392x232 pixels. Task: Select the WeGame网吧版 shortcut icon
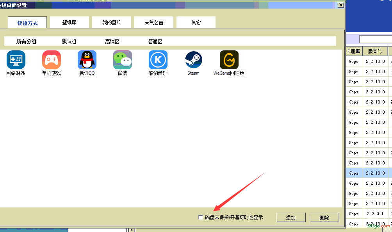tap(229, 60)
